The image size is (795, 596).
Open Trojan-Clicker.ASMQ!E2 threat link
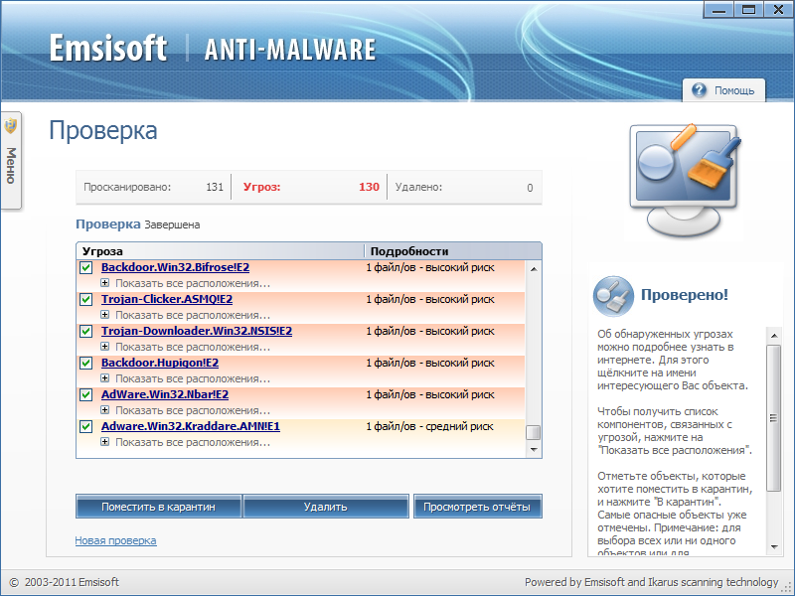[167, 300]
